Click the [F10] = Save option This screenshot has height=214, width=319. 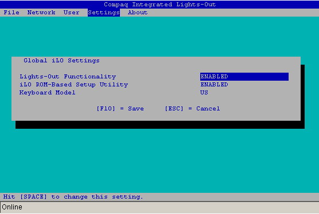120,109
